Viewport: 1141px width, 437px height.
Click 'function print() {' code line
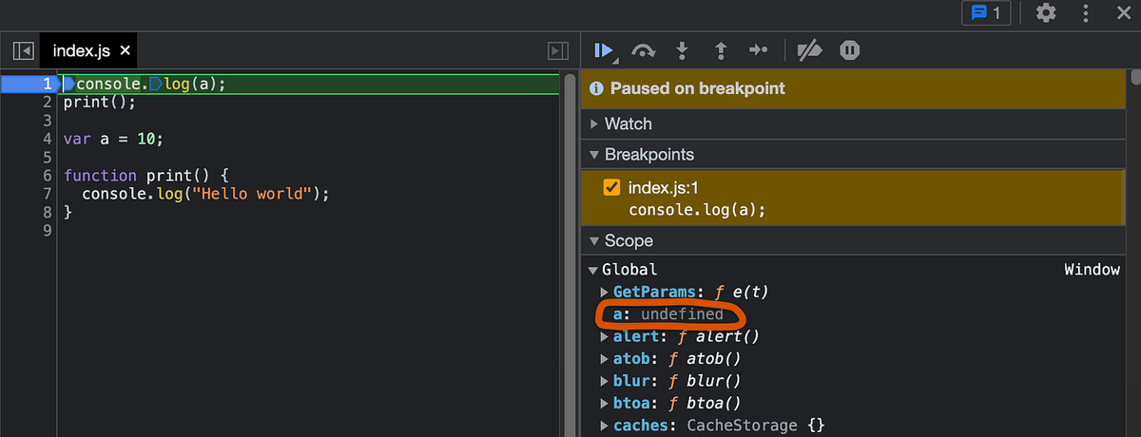pos(145,176)
